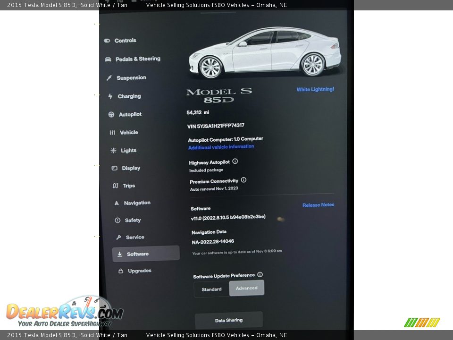Open Additional vehicle information link

[221, 147]
